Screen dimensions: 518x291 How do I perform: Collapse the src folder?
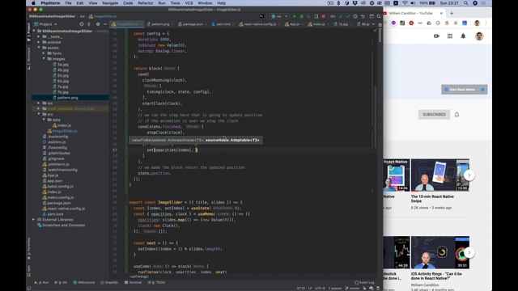[39, 114]
